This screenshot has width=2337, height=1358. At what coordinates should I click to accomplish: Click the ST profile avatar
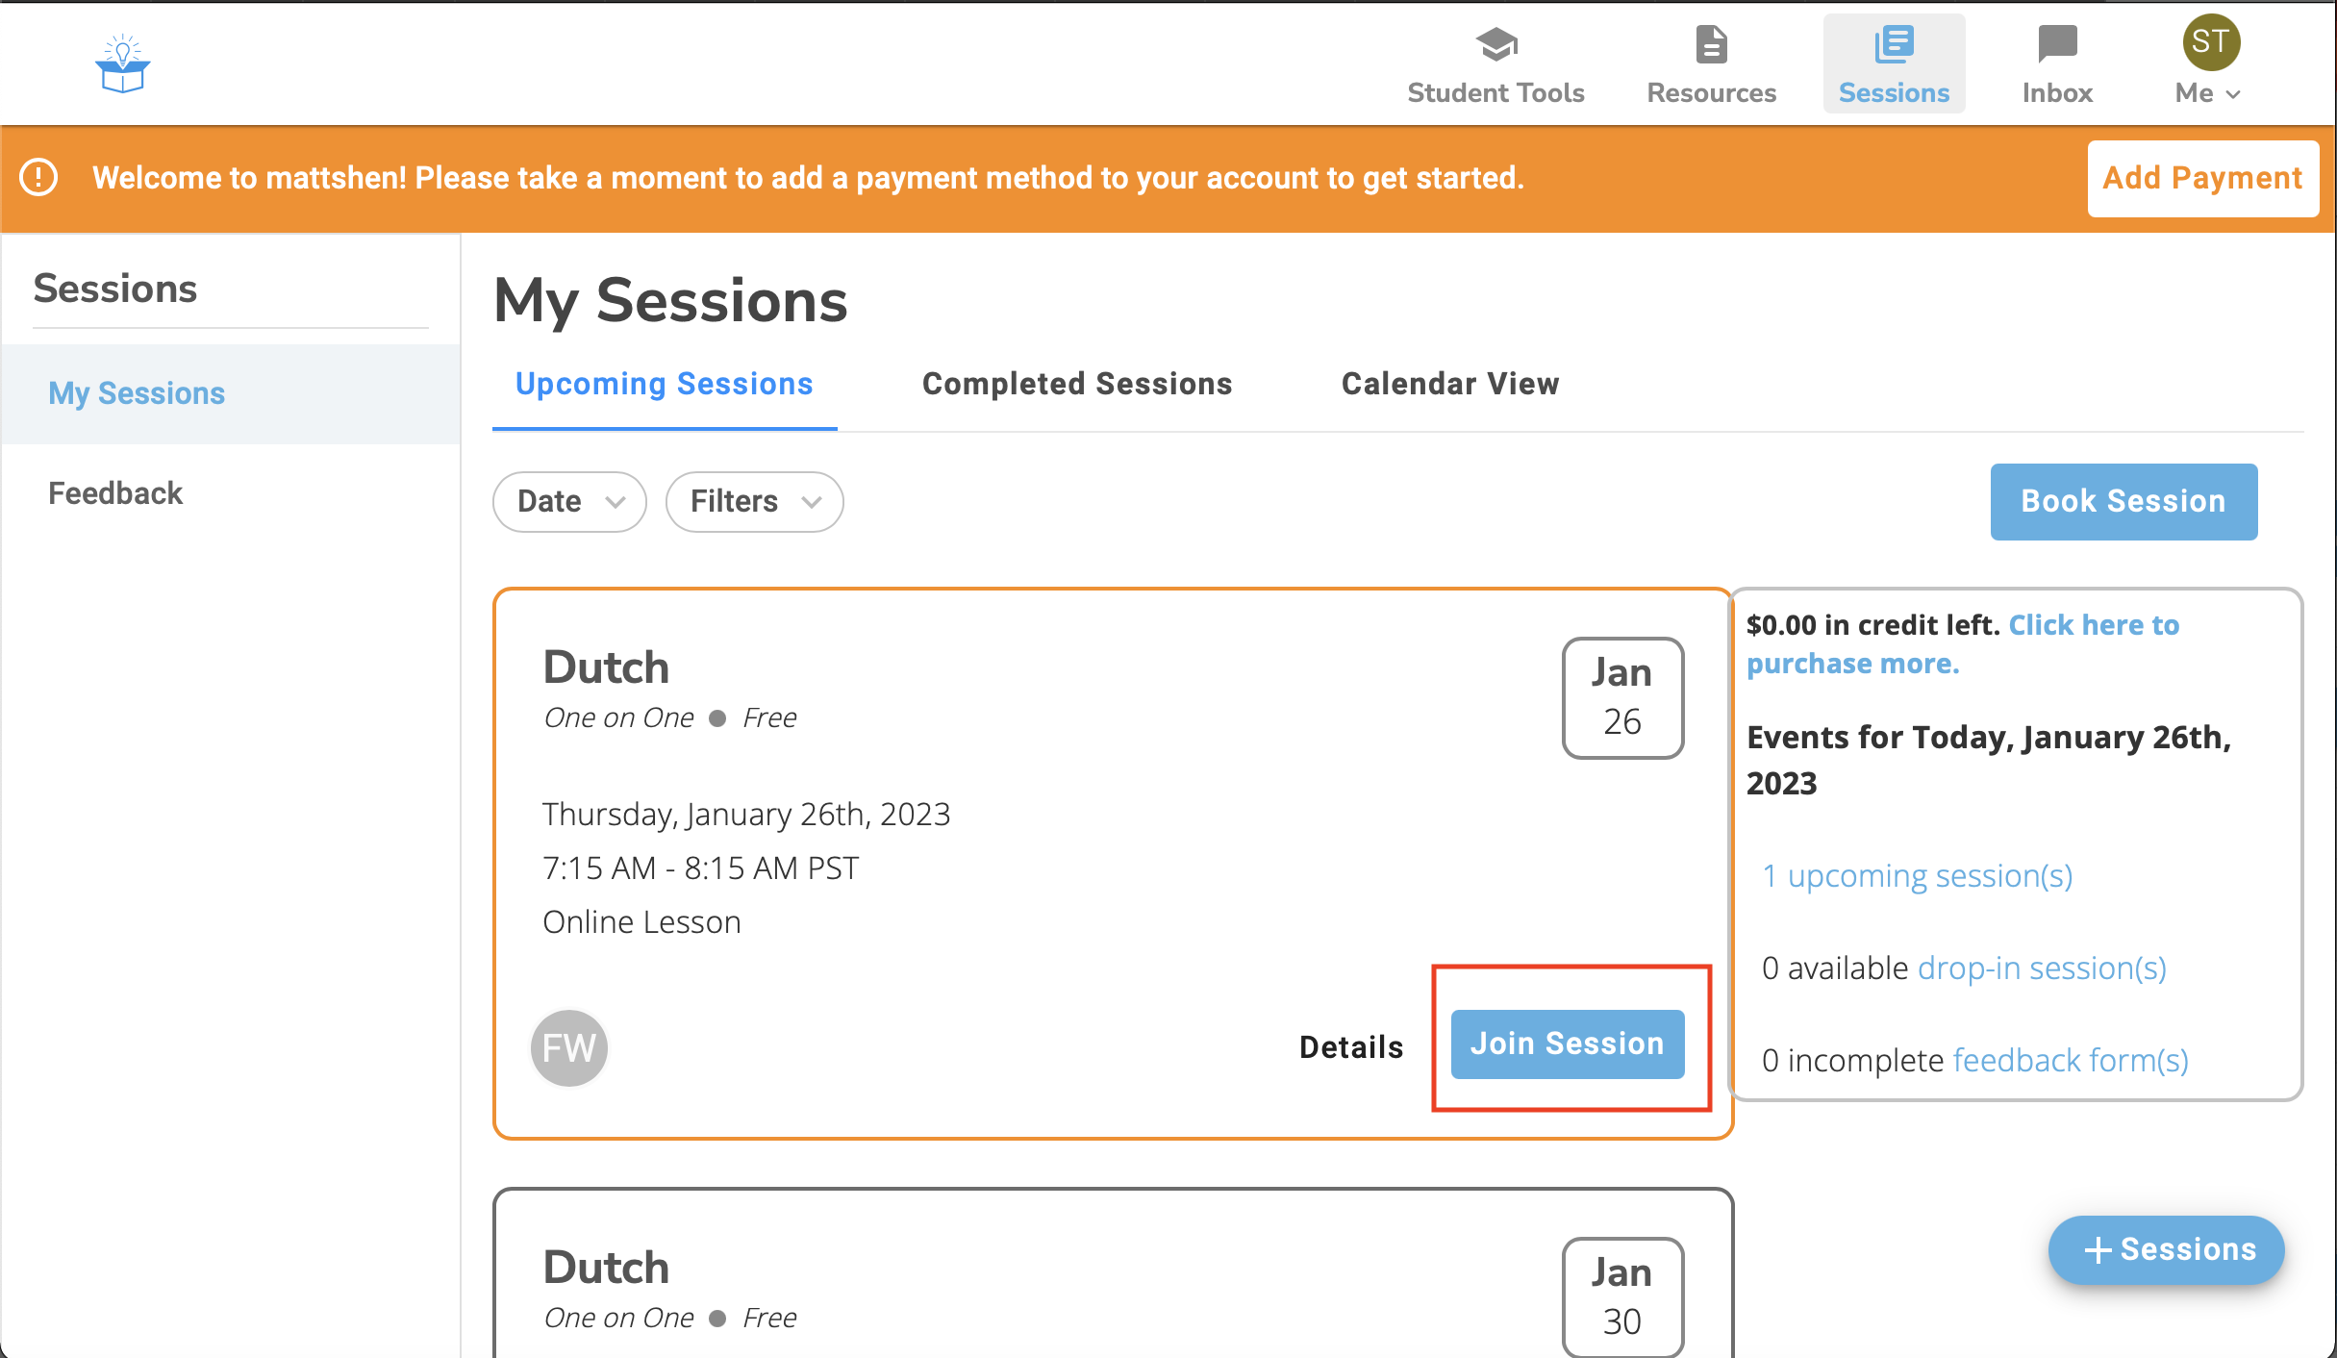coord(2210,42)
